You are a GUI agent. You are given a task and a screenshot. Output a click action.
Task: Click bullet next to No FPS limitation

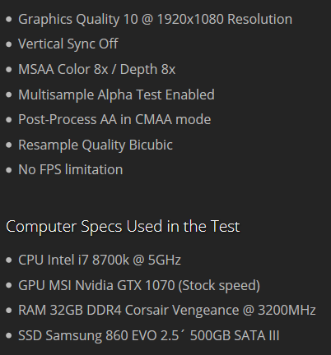pyautogui.click(x=9, y=170)
